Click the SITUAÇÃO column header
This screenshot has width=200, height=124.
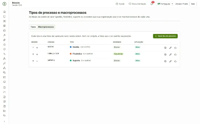(139, 42)
